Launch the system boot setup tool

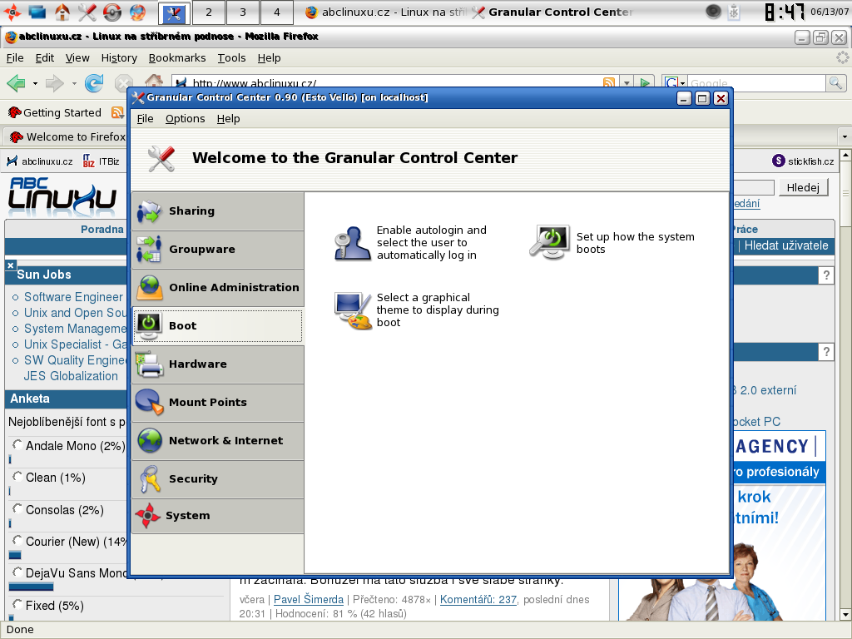point(612,243)
